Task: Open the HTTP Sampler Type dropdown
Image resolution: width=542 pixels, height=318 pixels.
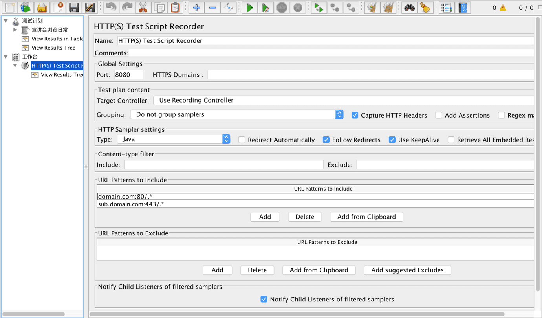Action: tap(226, 139)
